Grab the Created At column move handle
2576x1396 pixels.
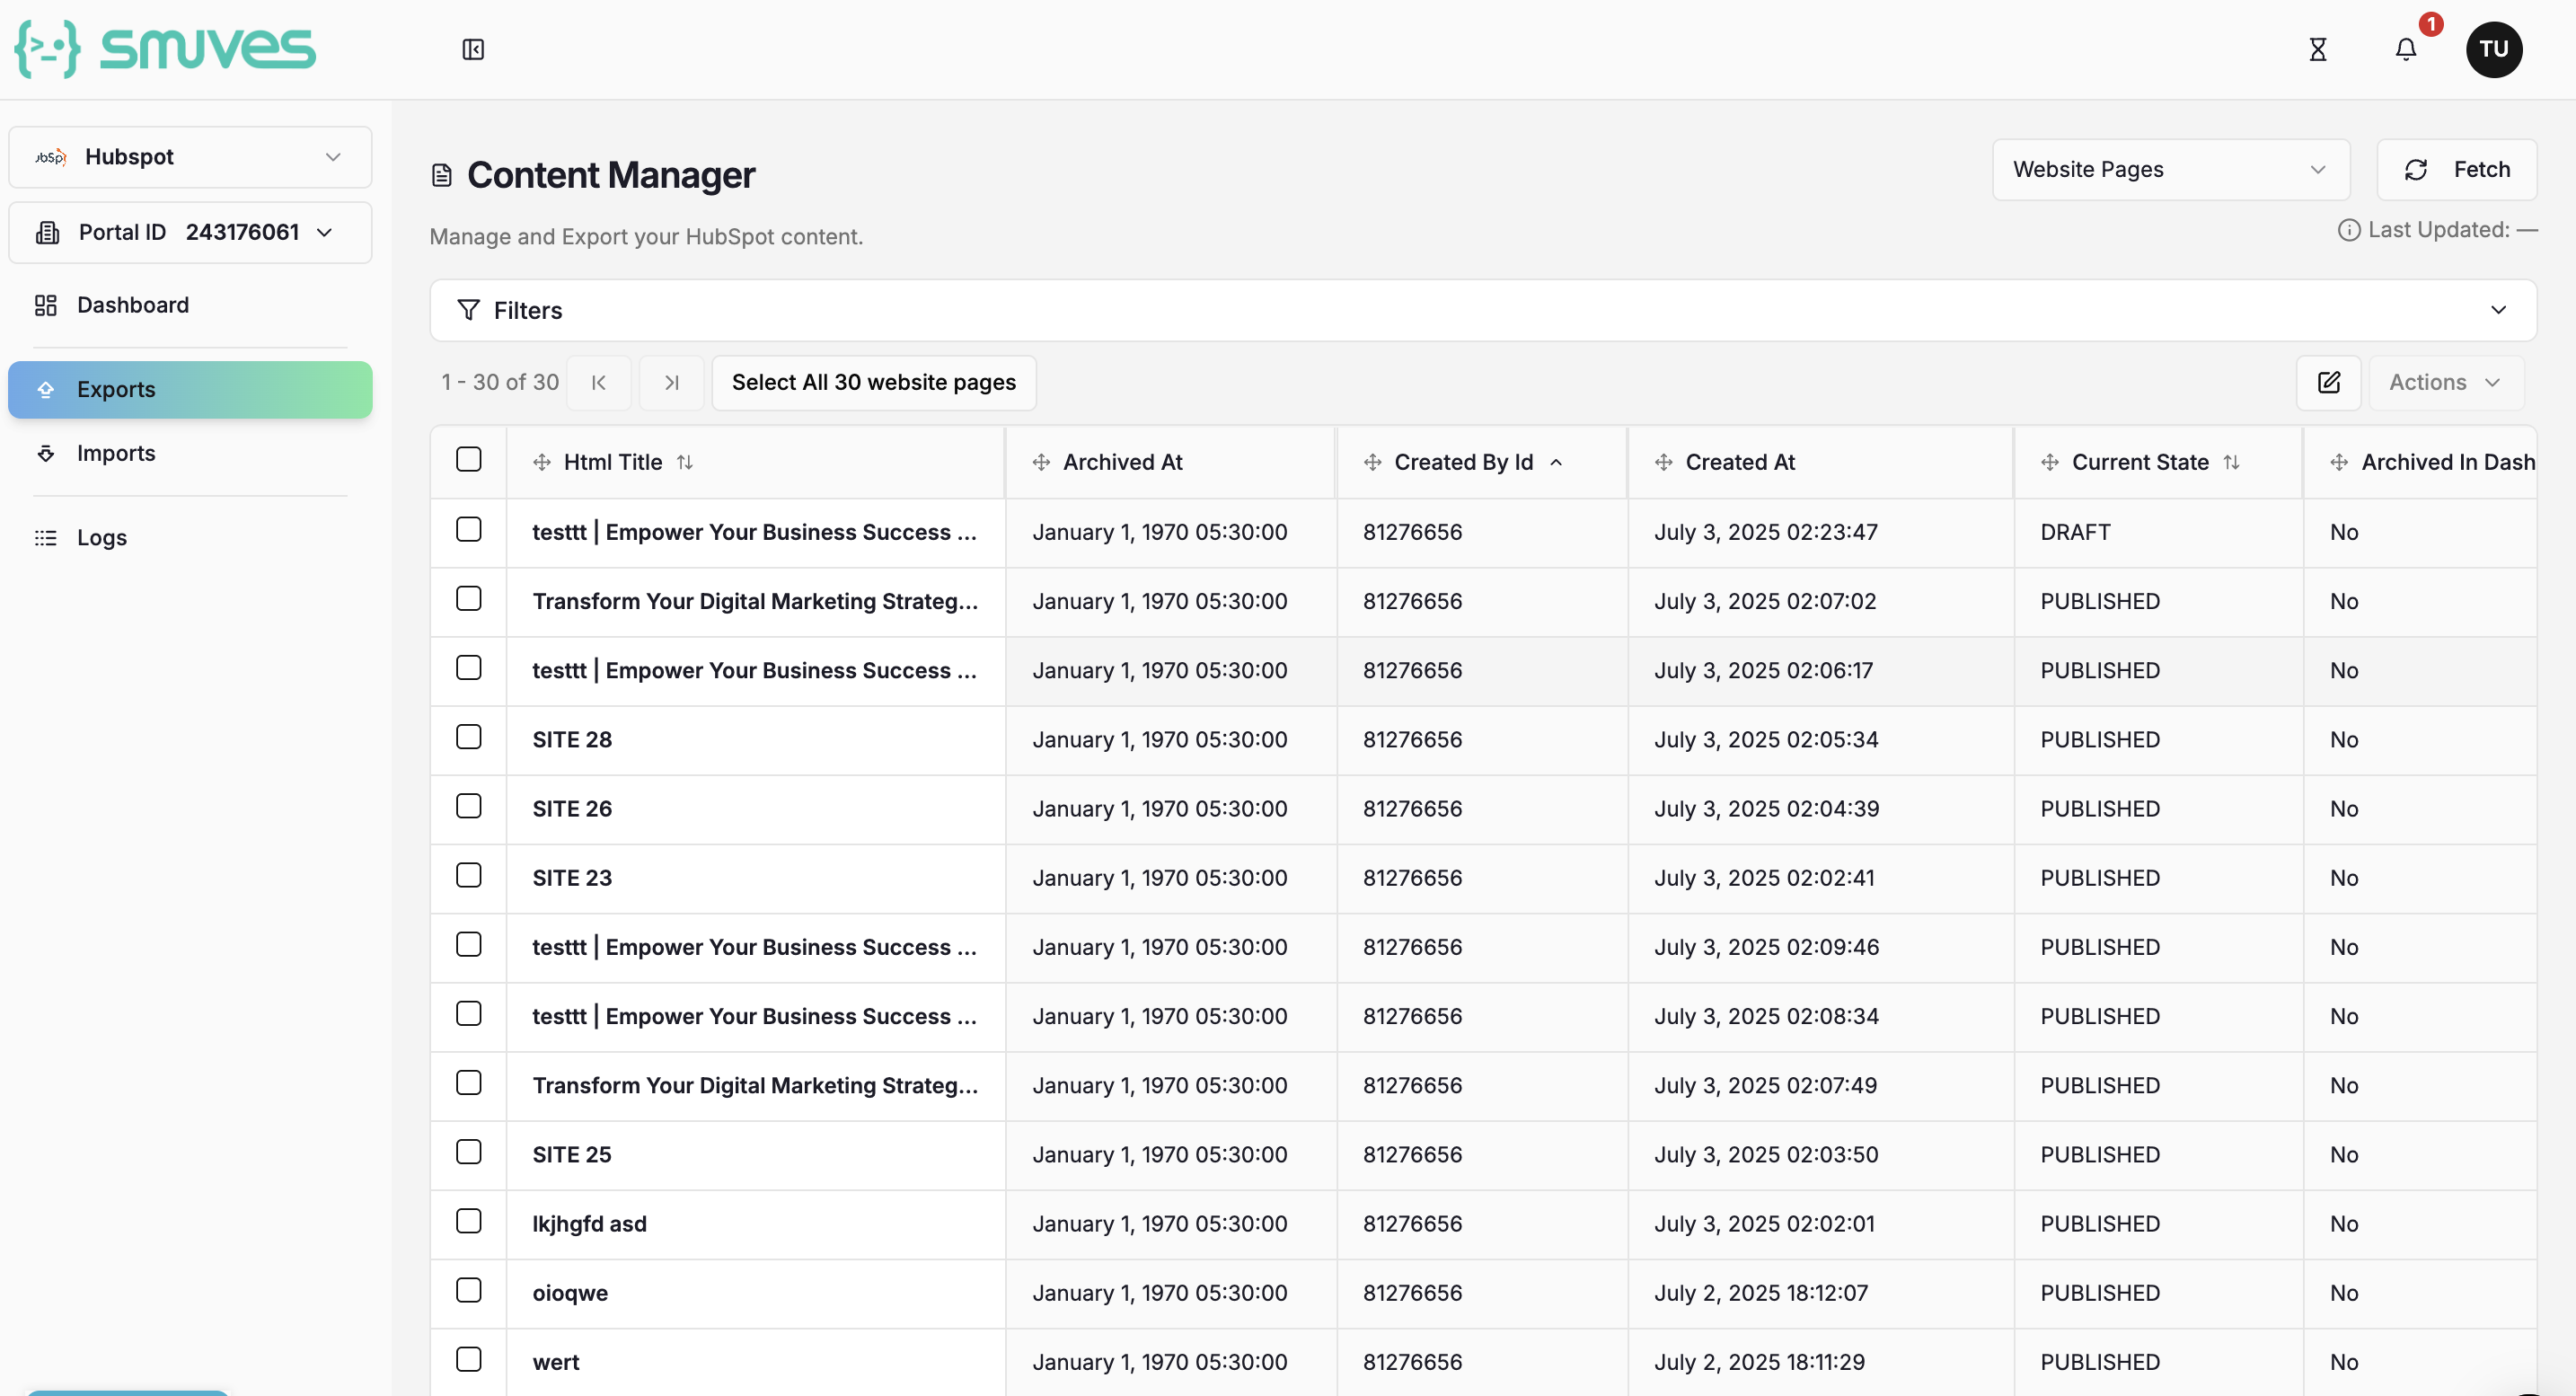click(x=1663, y=462)
